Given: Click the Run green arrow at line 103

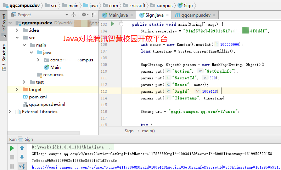Looking at the screenshot, I should click(x=113, y=24).
